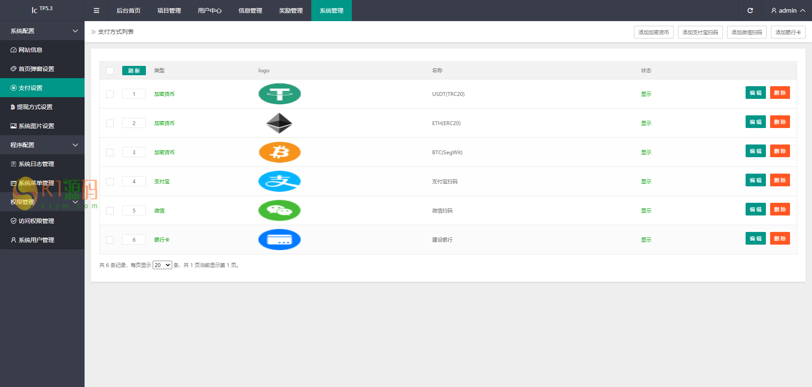Click the 首页弹窗设置 sidebar icon
812x387 pixels.
[14, 69]
